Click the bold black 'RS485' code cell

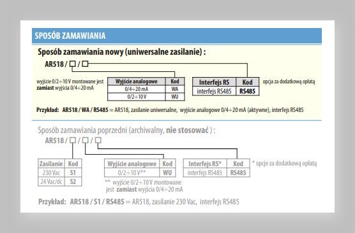pyautogui.click(x=248, y=91)
